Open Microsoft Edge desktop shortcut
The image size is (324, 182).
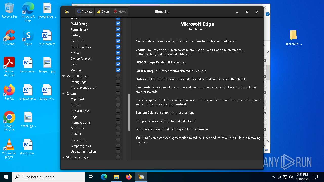pos(28,12)
